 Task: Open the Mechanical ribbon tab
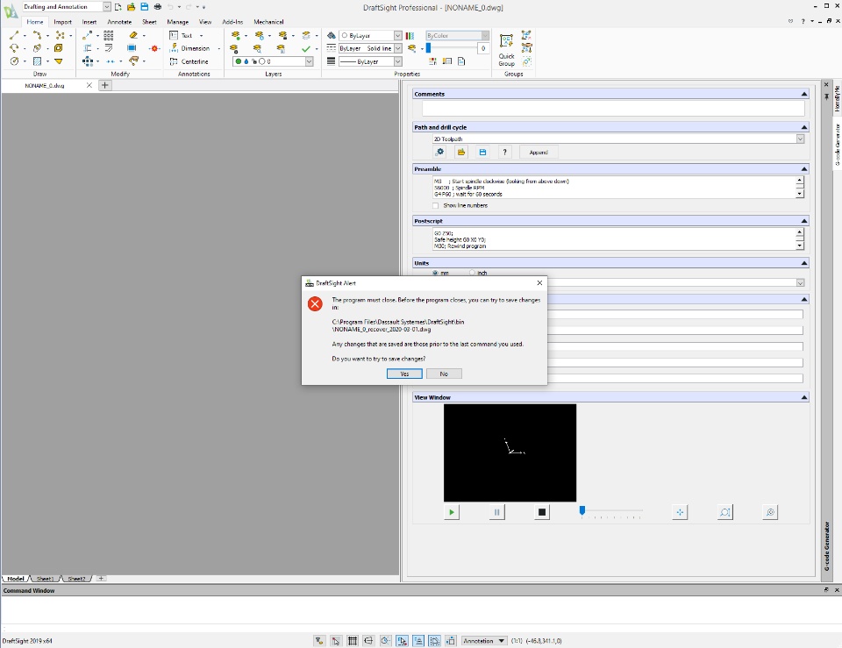click(x=268, y=22)
